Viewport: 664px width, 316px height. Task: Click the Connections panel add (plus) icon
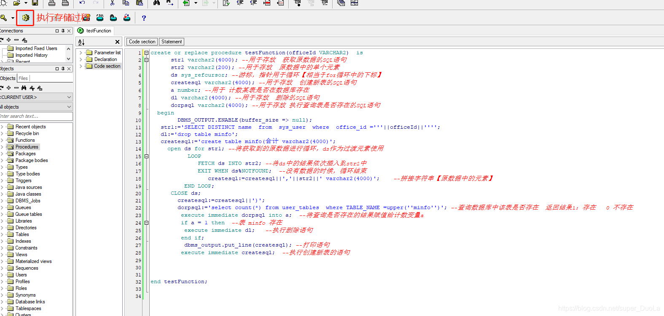pos(8,40)
